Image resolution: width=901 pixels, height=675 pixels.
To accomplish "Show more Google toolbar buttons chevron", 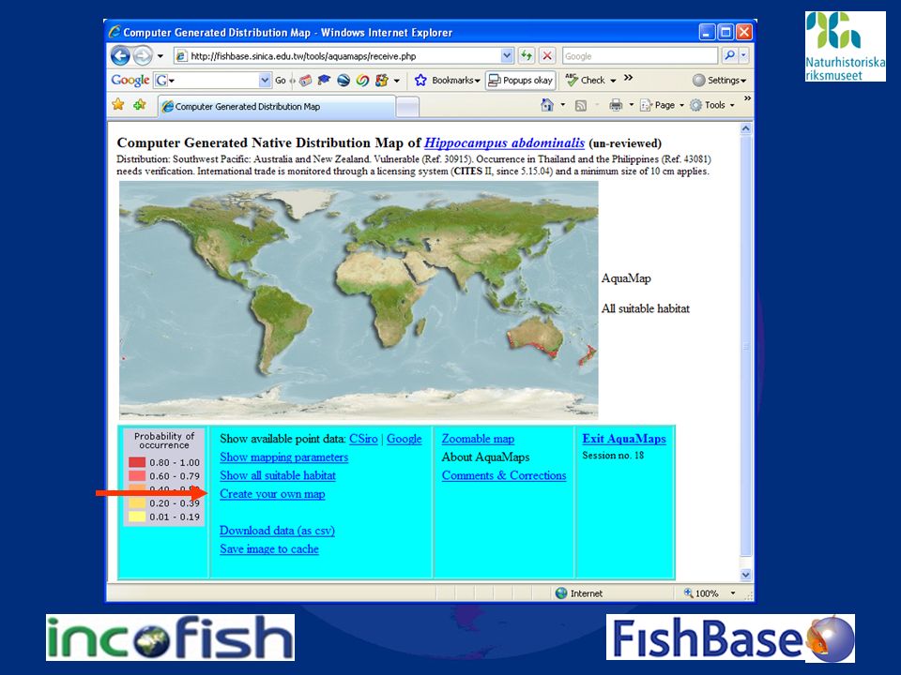I will (x=629, y=78).
